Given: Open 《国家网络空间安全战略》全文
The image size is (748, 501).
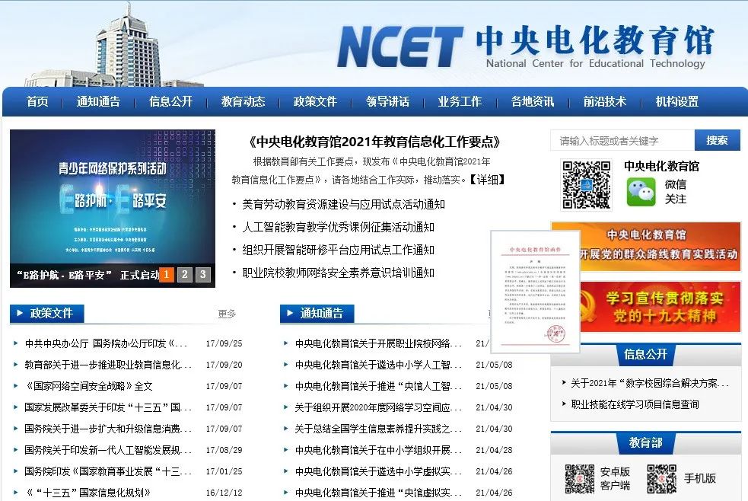Looking at the screenshot, I should tap(89, 386).
